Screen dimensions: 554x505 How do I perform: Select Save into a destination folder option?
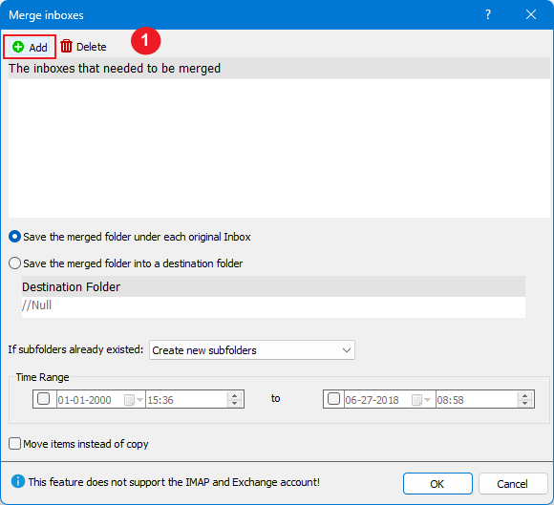[x=15, y=263]
